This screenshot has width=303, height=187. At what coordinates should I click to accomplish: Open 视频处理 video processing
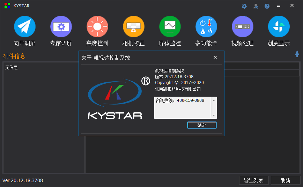(x=243, y=27)
